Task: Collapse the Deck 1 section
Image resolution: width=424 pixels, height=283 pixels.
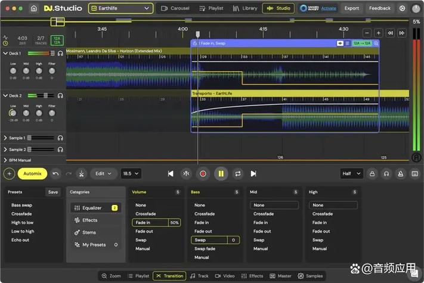Action: pyautogui.click(x=5, y=53)
